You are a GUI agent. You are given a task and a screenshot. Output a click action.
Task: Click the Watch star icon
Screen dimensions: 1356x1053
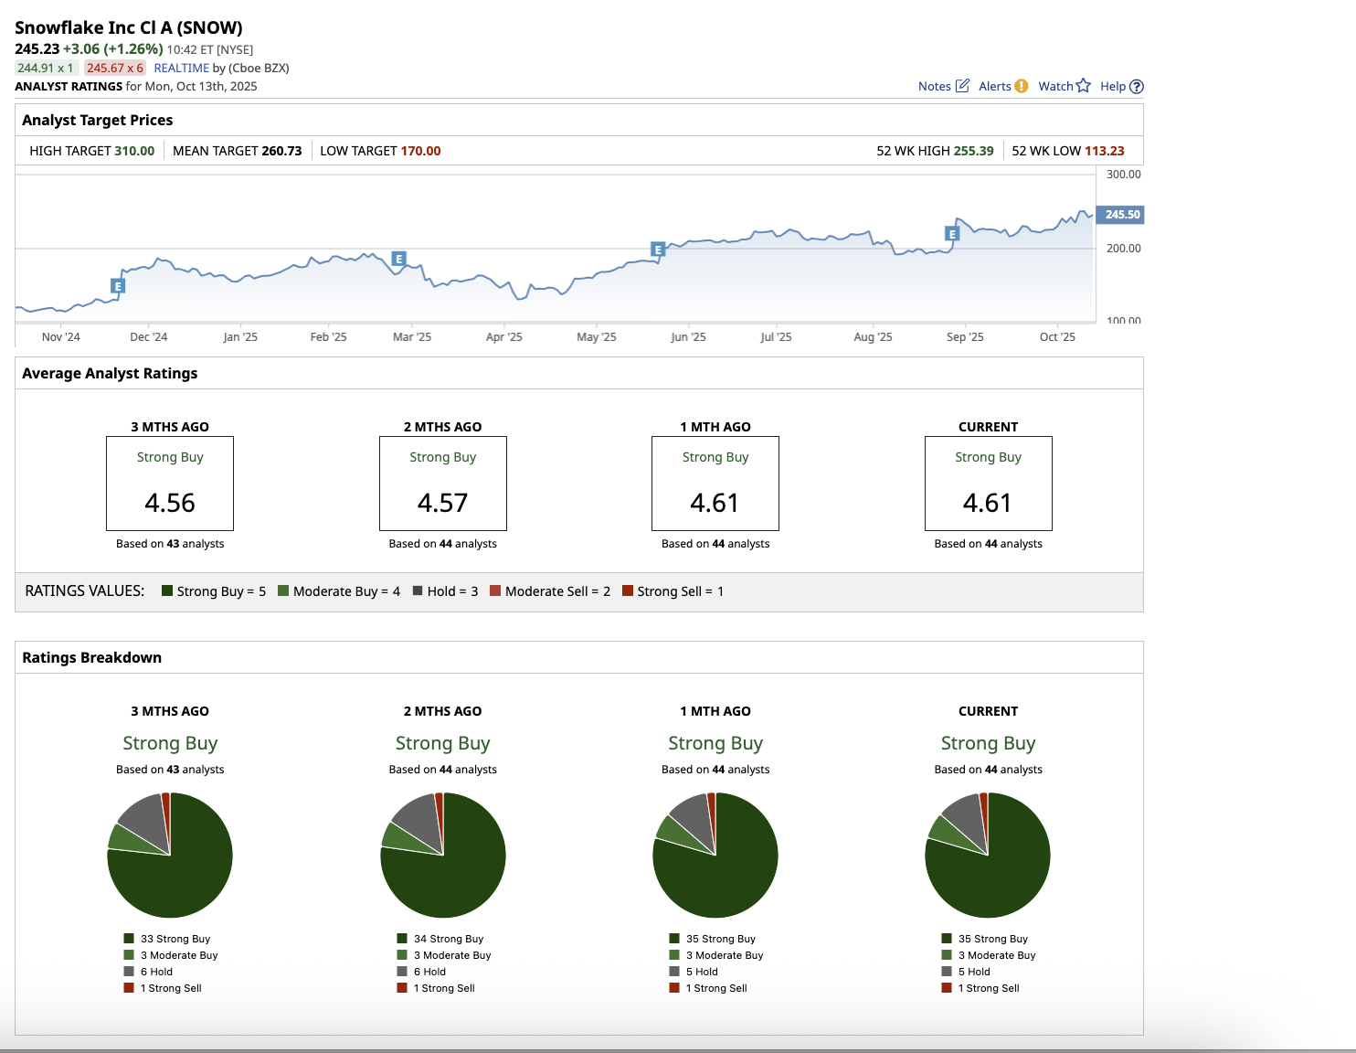[1084, 86]
